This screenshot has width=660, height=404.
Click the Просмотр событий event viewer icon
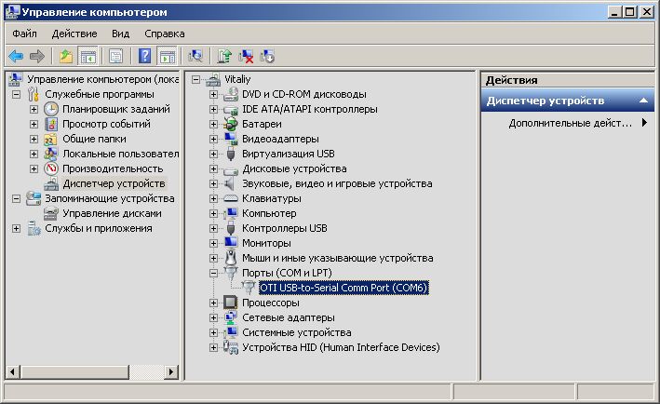(51, 124)
